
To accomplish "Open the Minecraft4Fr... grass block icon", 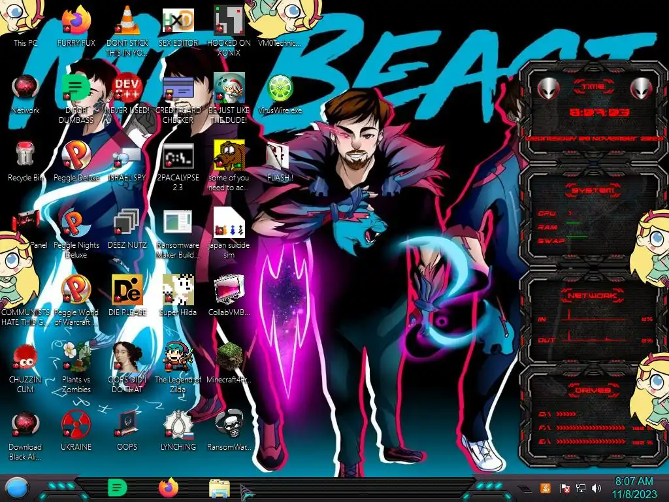I will (x=229, y=363).
